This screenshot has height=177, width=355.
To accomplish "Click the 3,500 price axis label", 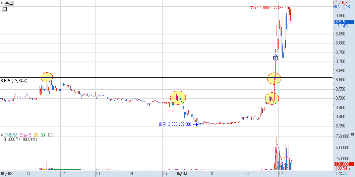I will click(x=341, y=98).
